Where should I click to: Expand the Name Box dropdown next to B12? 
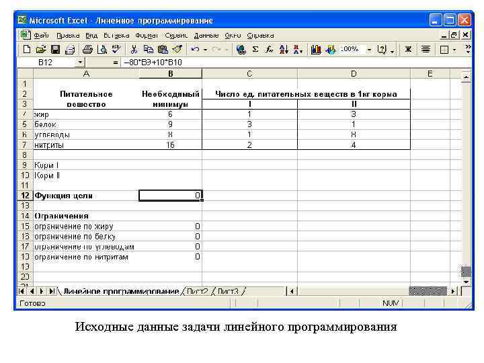80,63
